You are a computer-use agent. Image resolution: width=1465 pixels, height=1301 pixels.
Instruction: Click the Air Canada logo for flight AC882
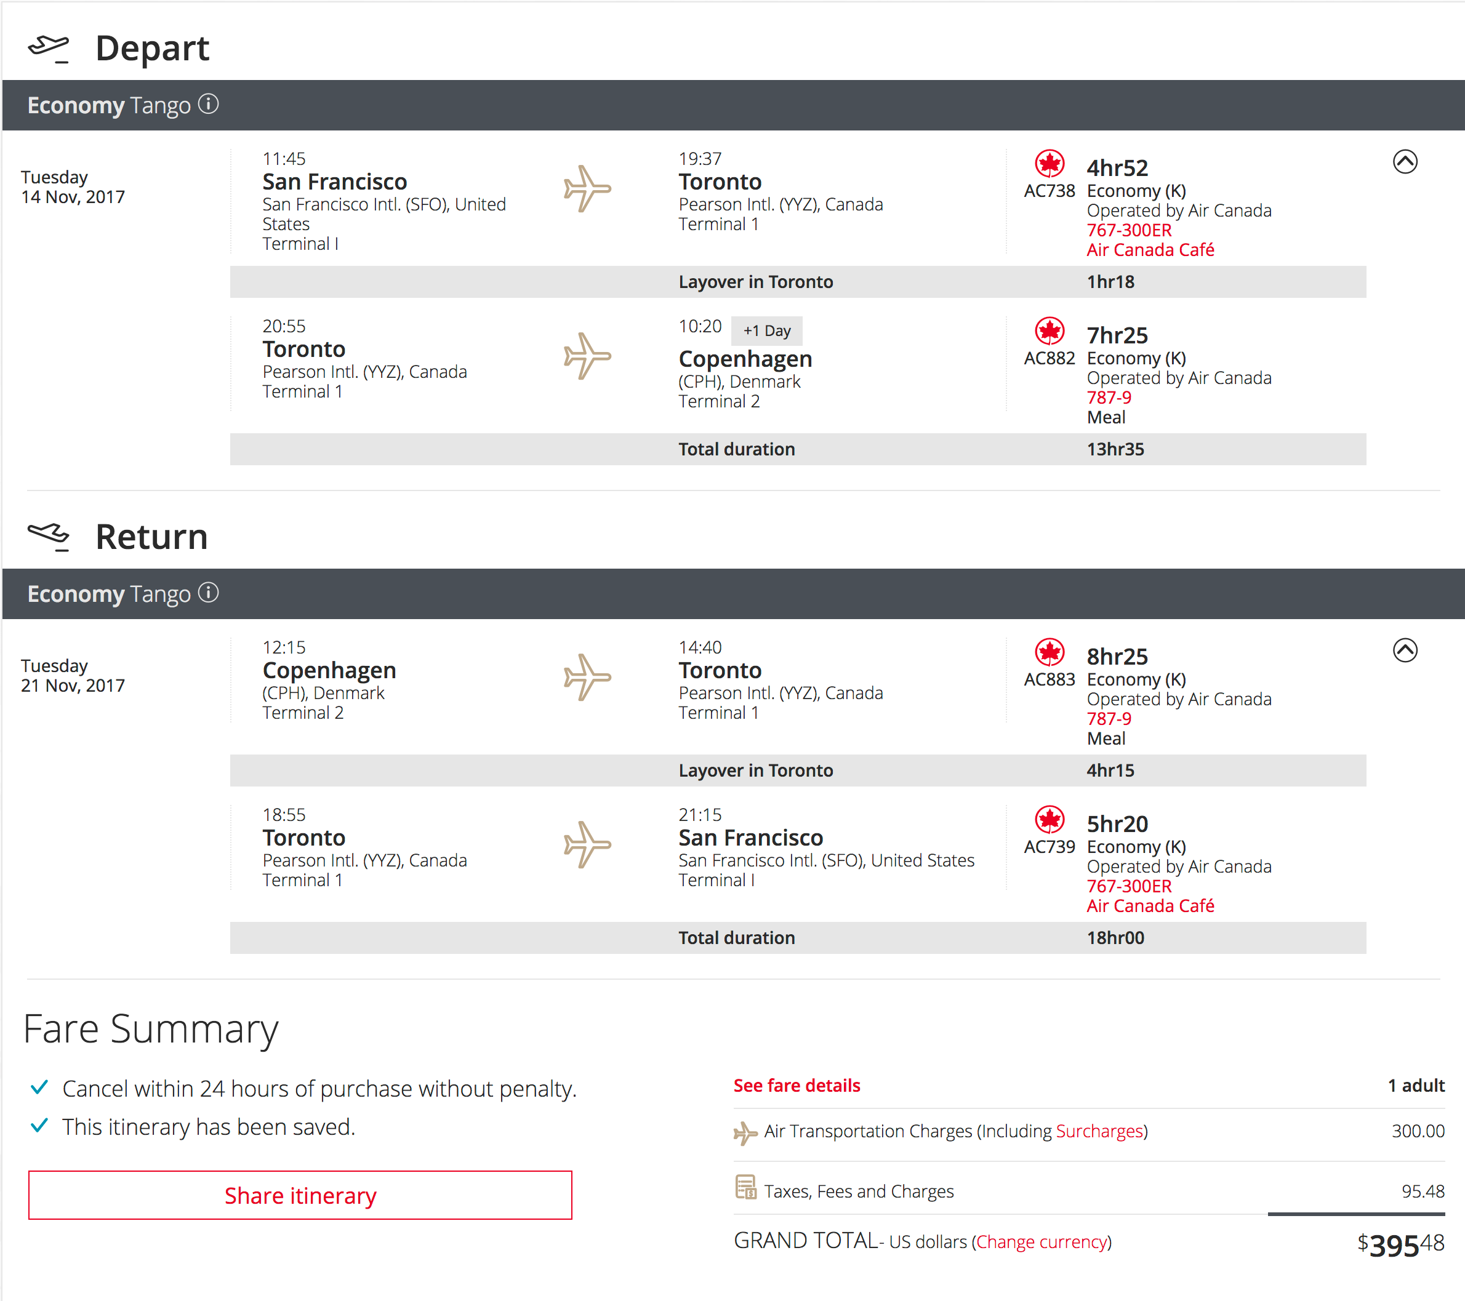1050,331
